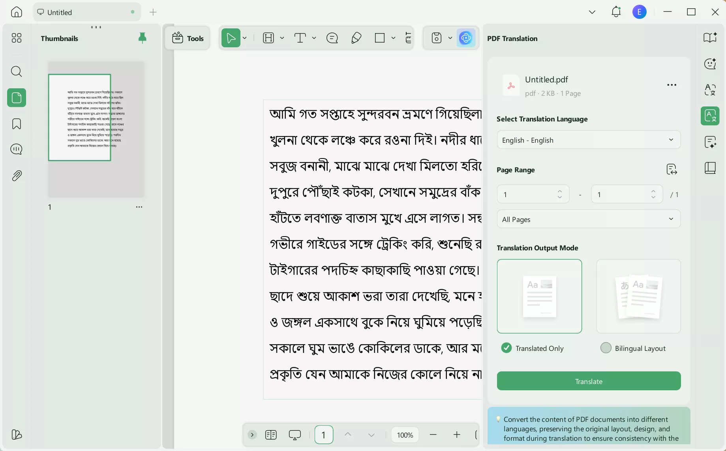726x451 pixels.
Task: Open the Bookmarks panel on the left
Action: [16, 124]
